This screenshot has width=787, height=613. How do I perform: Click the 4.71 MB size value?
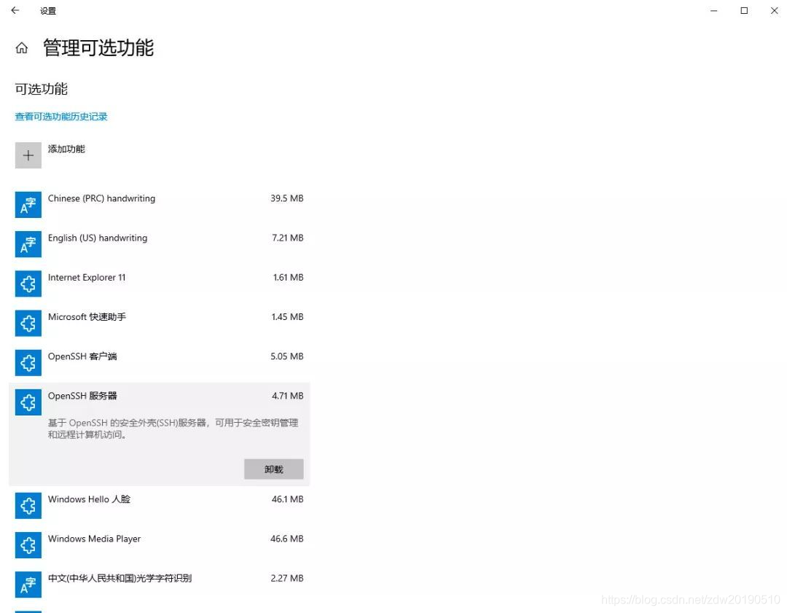tap(288, 396)
